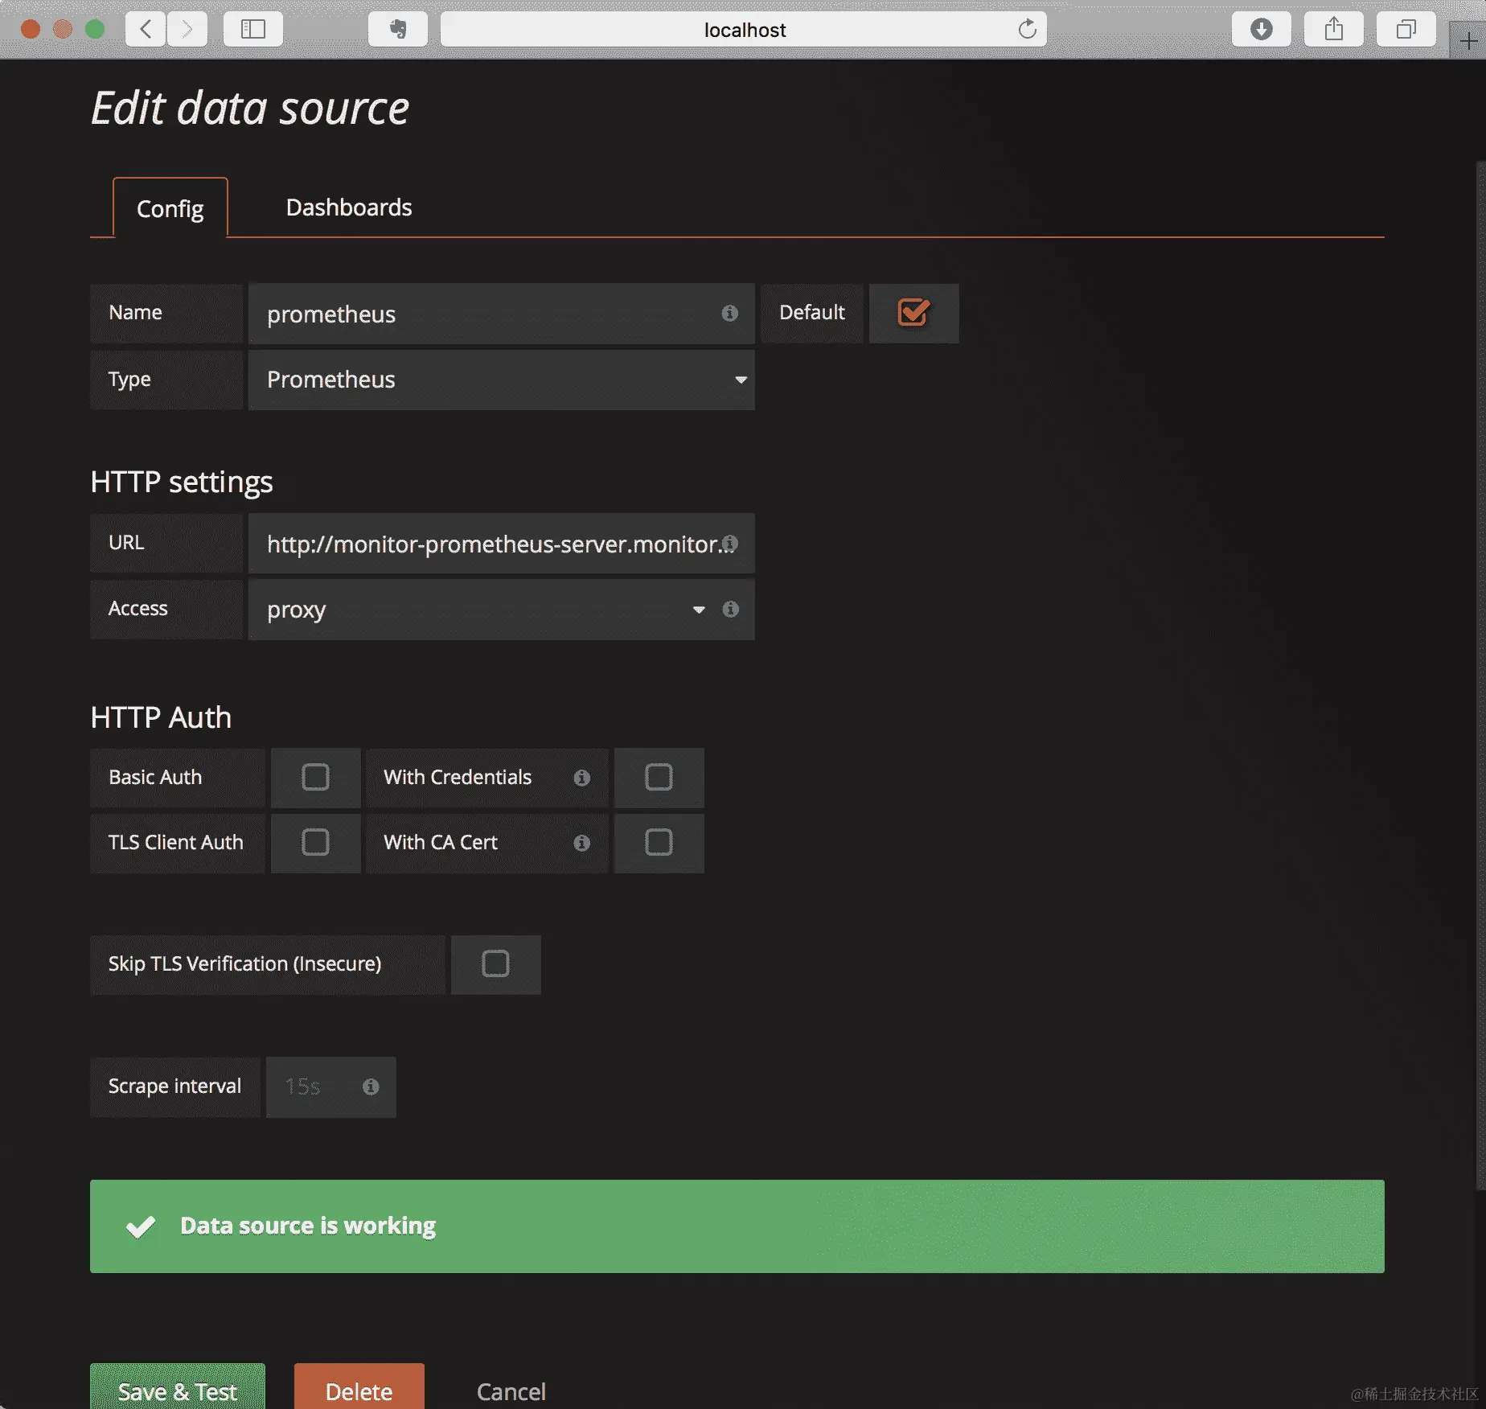
Task: Open the Evernote extension icon
Action: 398,30
